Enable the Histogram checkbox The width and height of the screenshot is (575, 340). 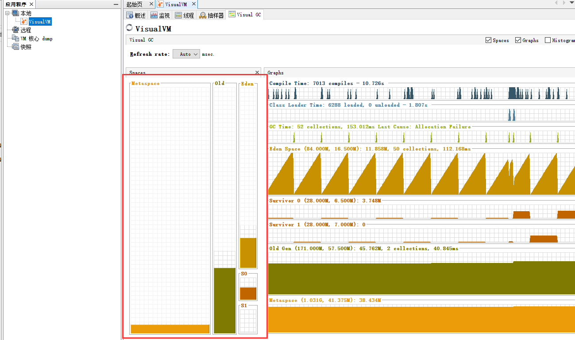pyautogui.click(x=548, y=40)
